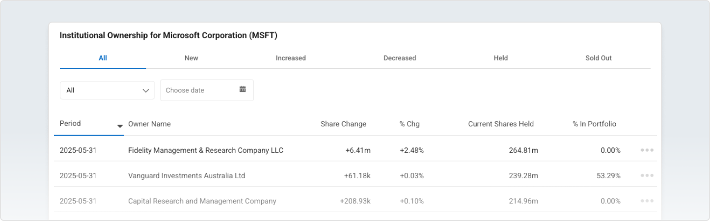The height and width of the screenshot is (221, 710).
Task: Open Fidelity Management & Research Company LLC
Action: click(x=205, y=150)
